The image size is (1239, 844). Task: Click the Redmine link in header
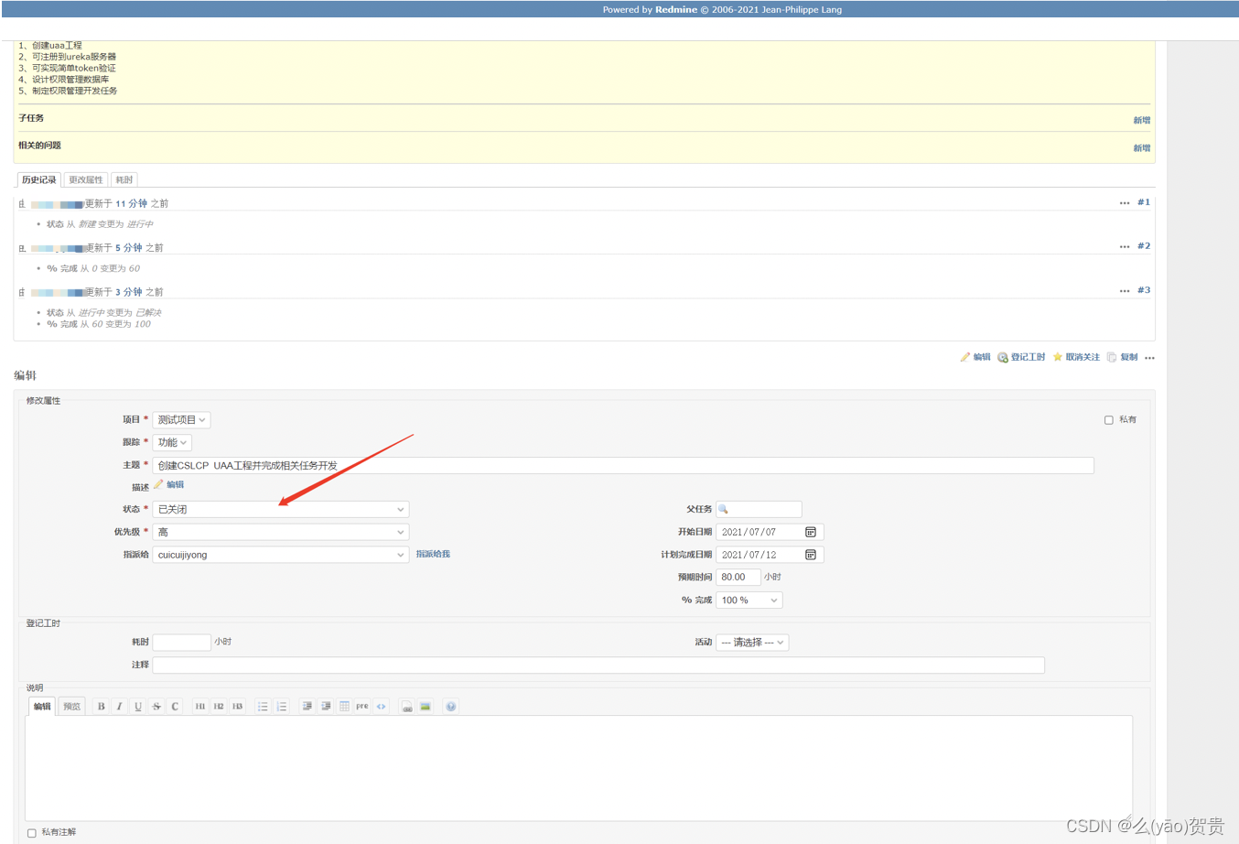(676, 10)
